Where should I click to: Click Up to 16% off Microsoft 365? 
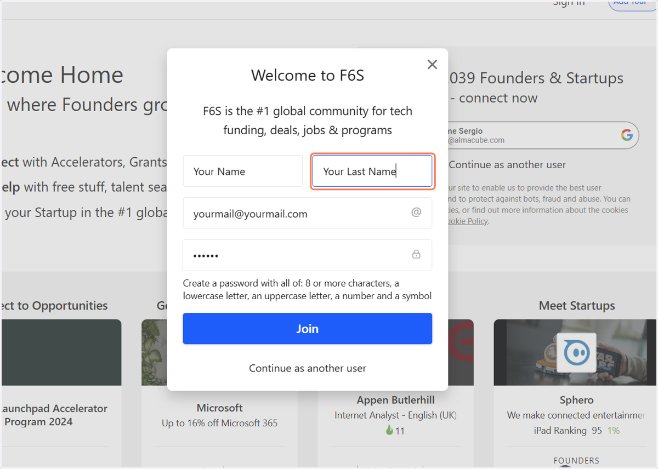click(219, 424)
